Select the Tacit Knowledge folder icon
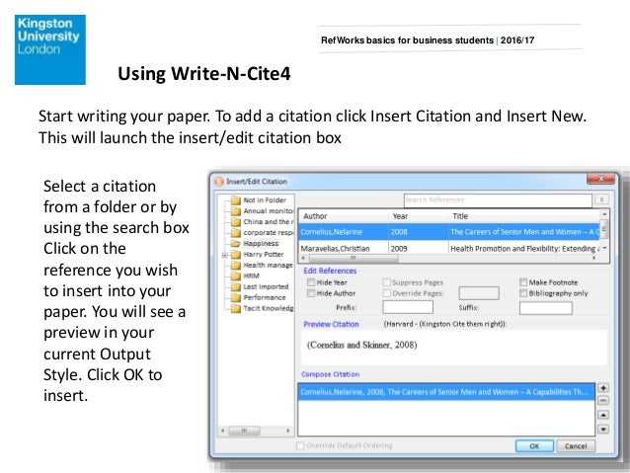 tap(235, 309)
